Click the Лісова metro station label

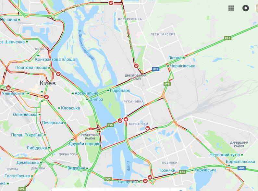175,58
